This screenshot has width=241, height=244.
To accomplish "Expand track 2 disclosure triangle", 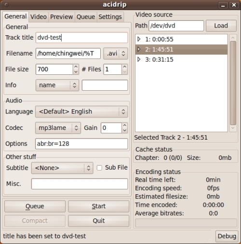I will coord(139,49).
